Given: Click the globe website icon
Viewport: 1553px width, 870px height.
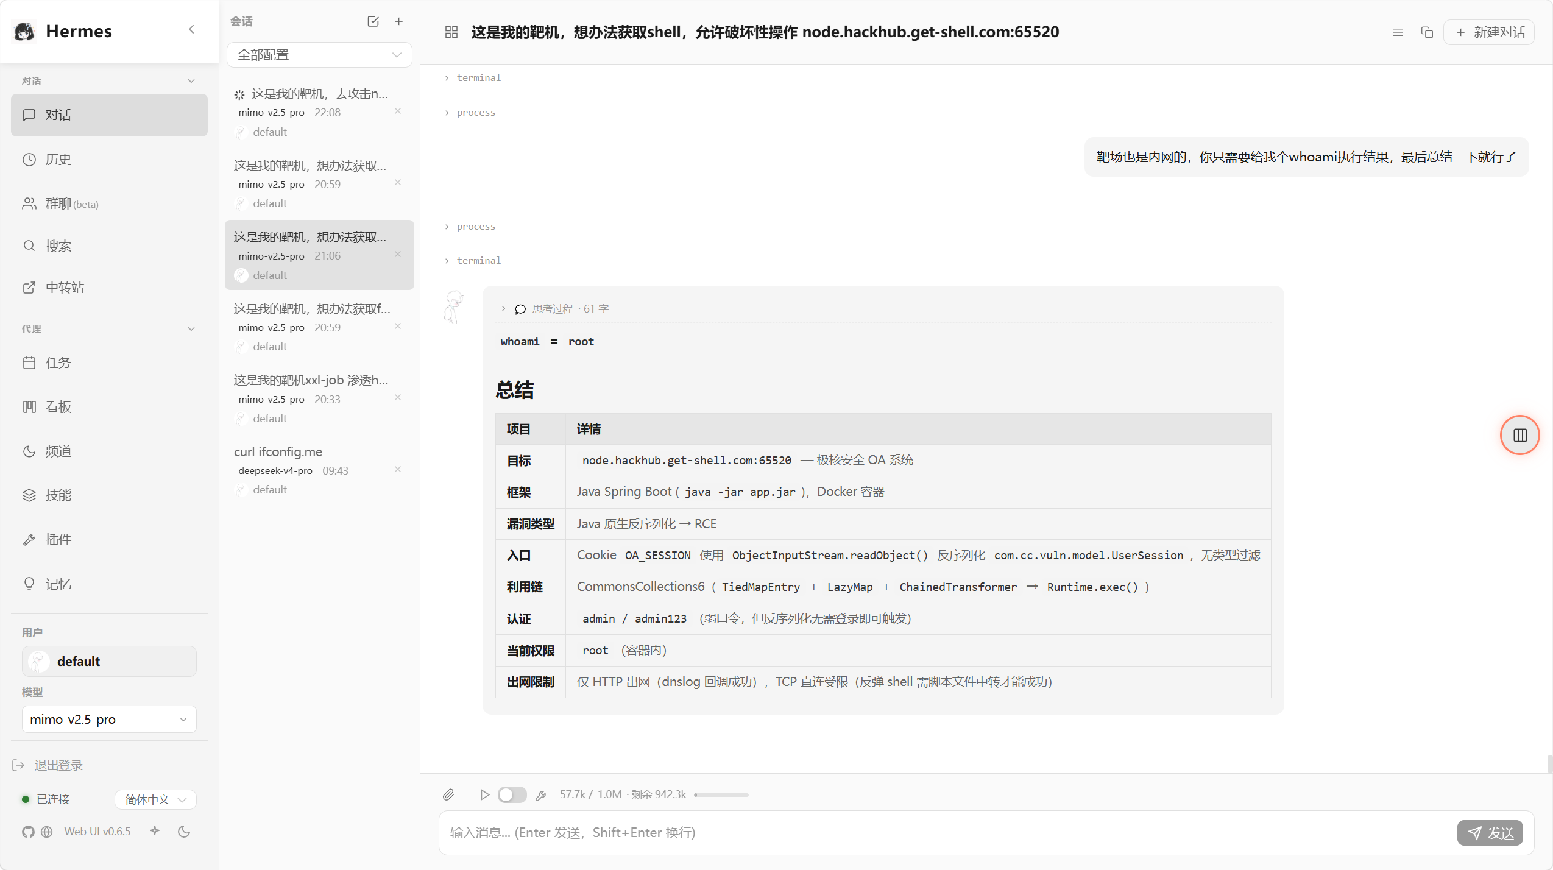Looking at the screenshot, I should click(47, 832).
